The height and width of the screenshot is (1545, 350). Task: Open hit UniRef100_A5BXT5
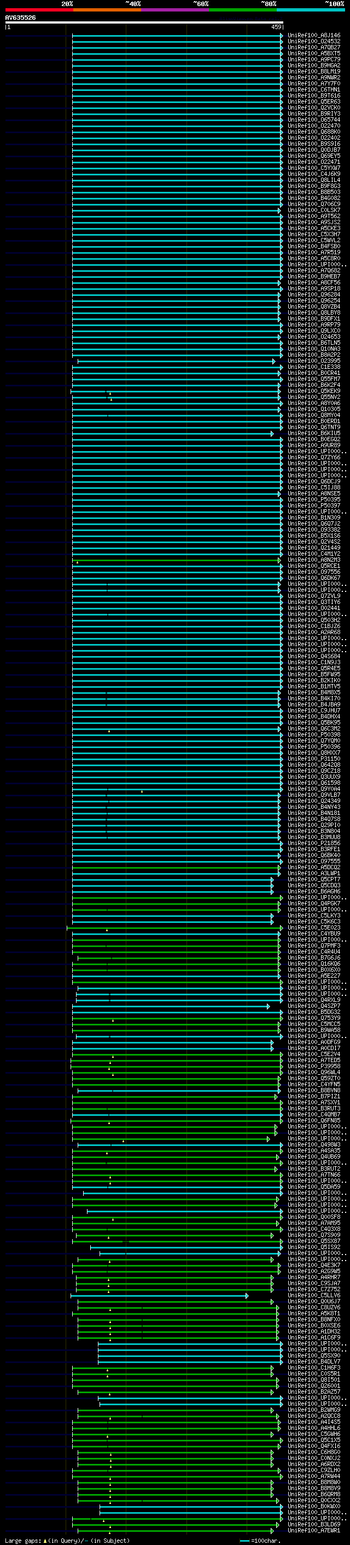(314, 53)
